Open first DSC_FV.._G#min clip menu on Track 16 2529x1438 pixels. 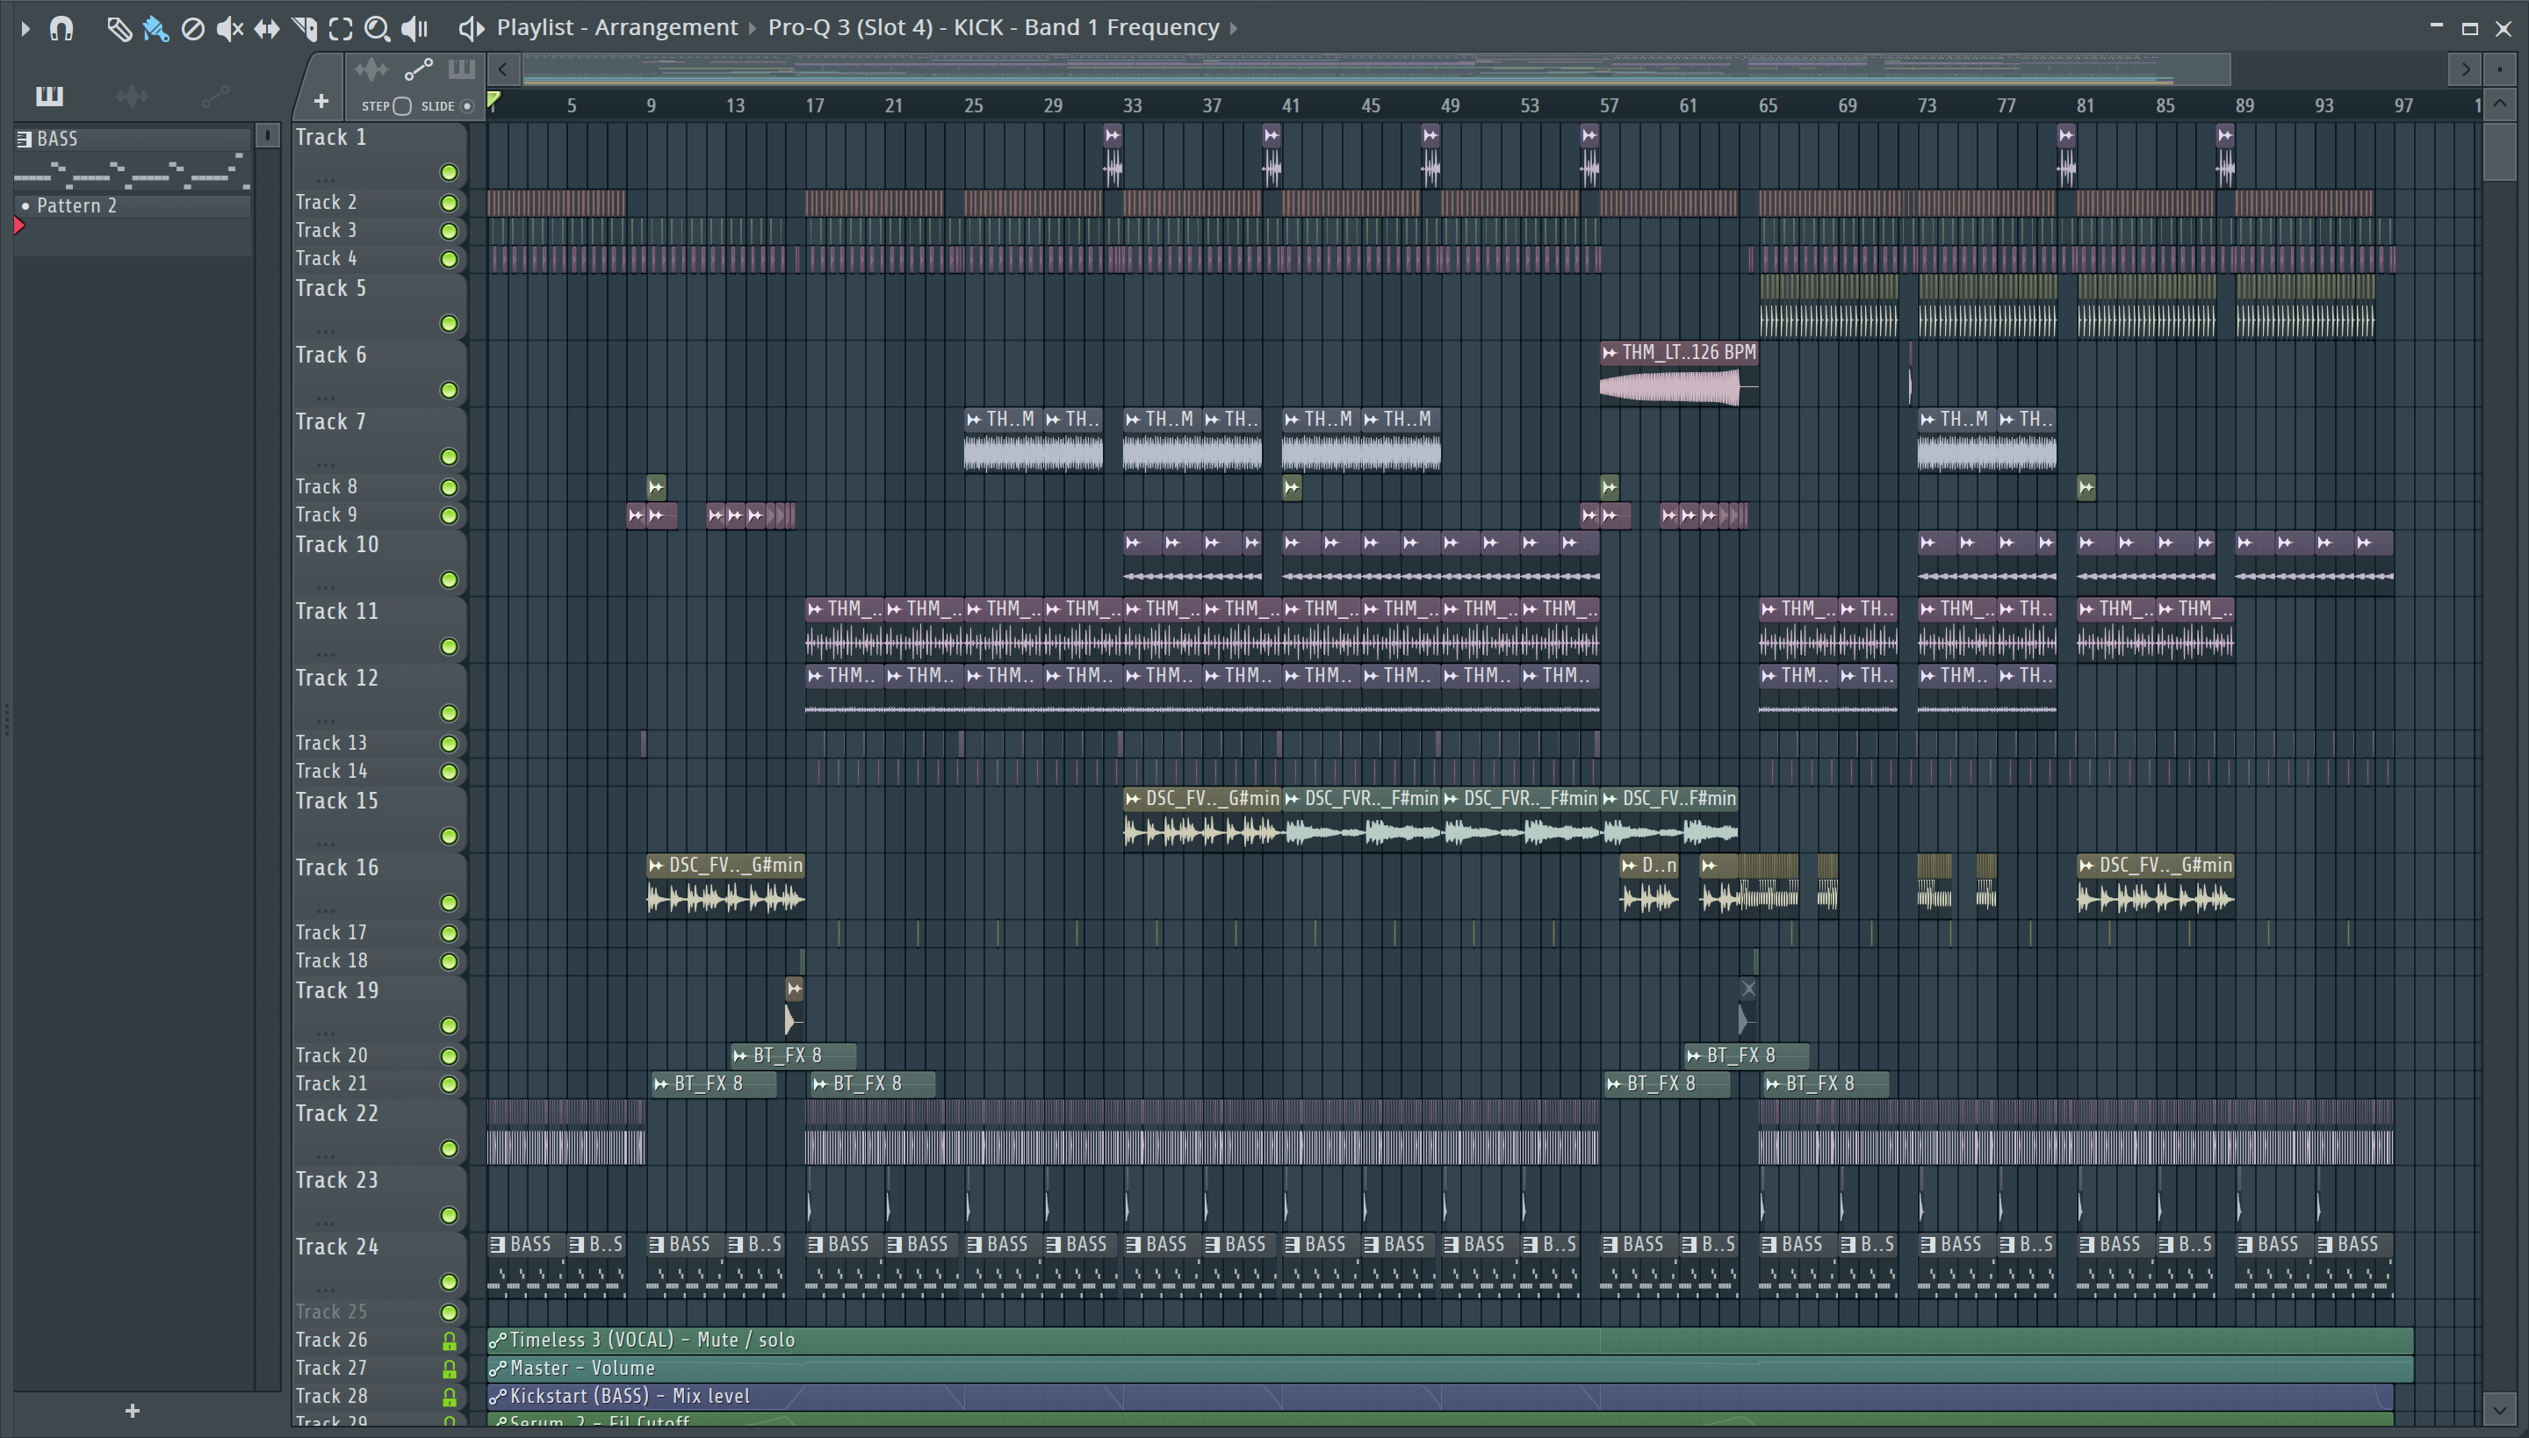pos(656,866)
